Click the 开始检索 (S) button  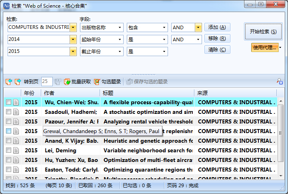point(263,32)
